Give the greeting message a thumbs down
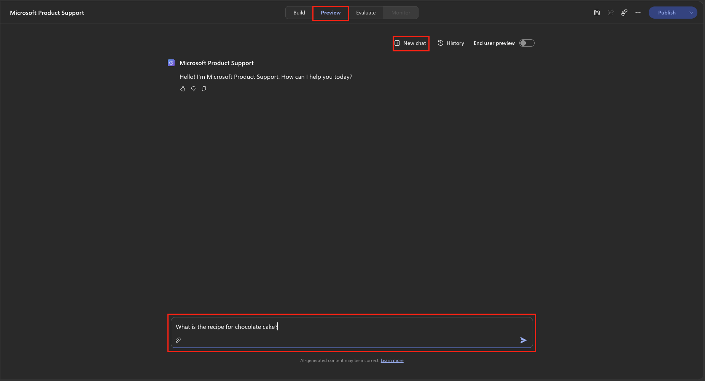The width and height of the screenshot is (705, 381). [193, 89]
